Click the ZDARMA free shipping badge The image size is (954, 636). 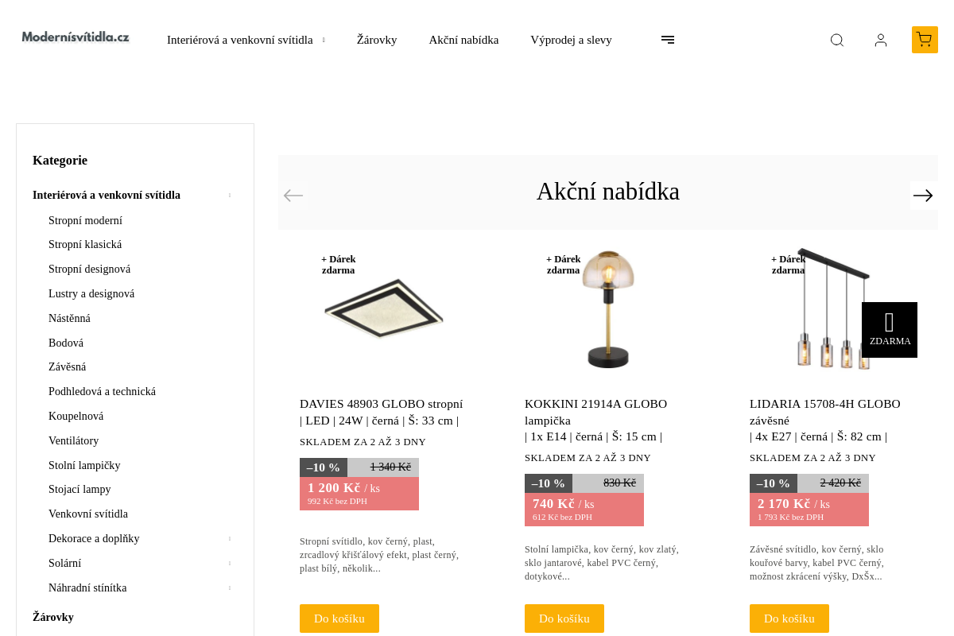click(890, 330)
